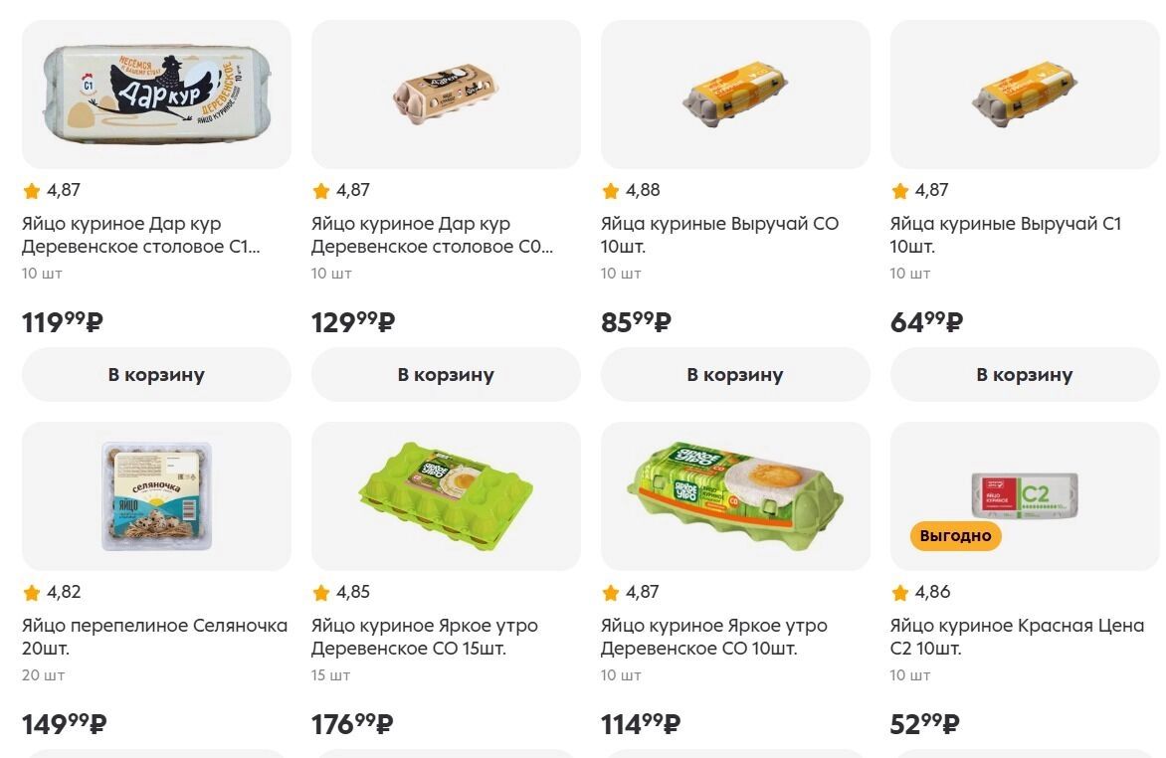Open Селяночка quail eggs product image
Image resolution: width=1166 pixels, height=758 pixels.
(156, 496)
